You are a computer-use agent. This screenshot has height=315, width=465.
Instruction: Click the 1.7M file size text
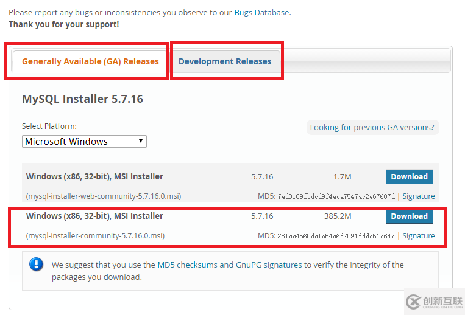(343, 176)
